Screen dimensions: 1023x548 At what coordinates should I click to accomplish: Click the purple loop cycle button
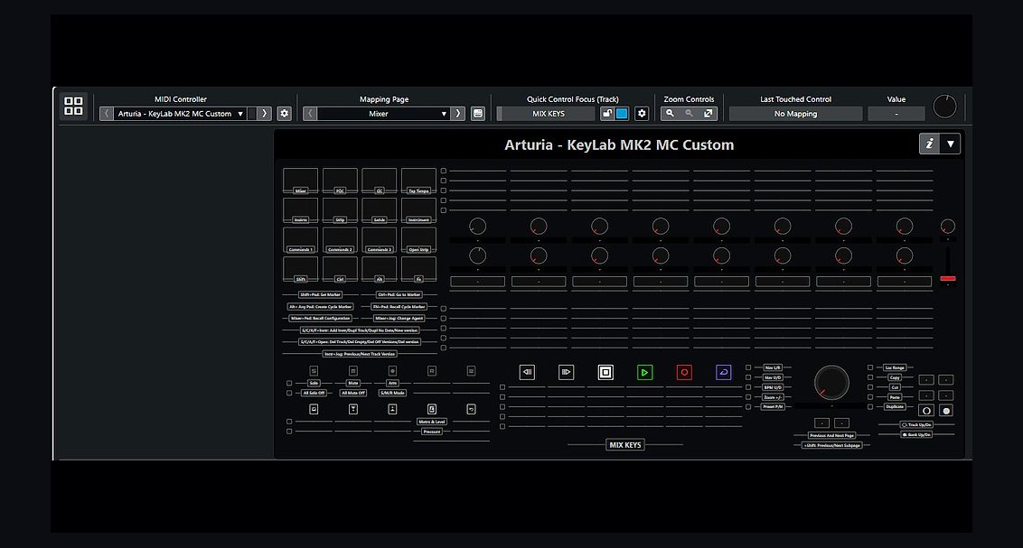724,372
